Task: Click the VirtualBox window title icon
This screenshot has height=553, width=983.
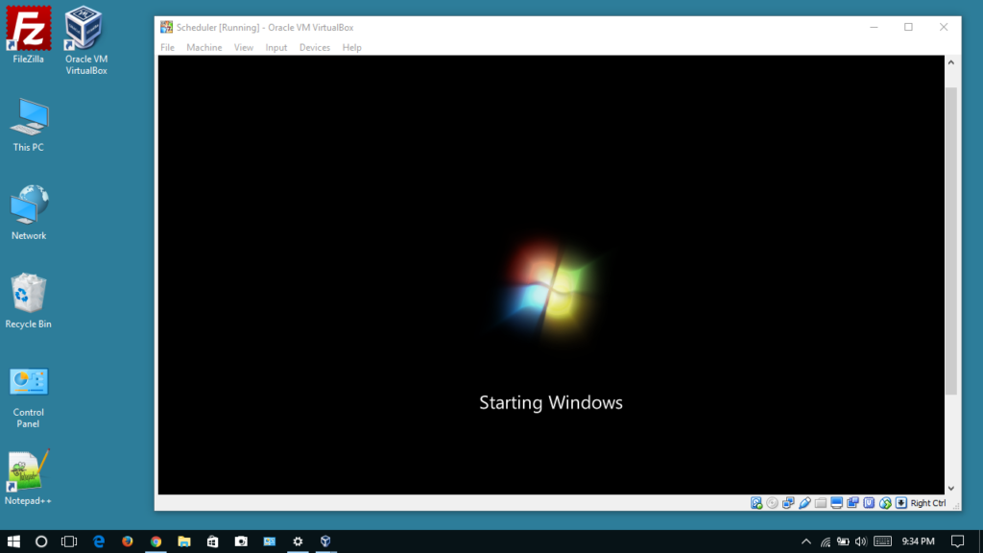Action: 166,27
